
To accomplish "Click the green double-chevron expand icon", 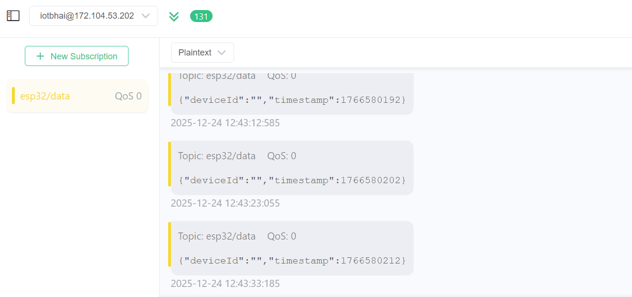I will 174,16.
